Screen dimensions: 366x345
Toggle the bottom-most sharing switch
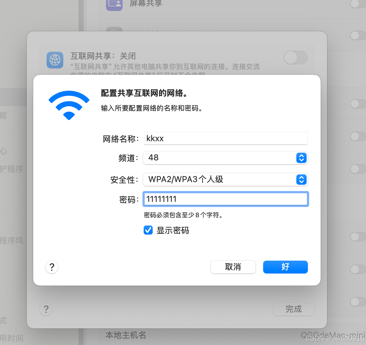[358, 302]
